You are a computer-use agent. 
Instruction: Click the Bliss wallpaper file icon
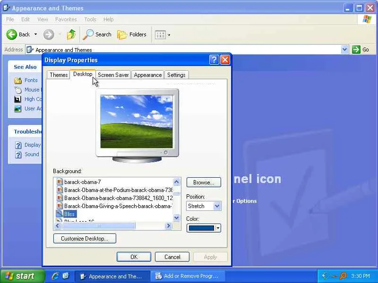click(60, 214)
